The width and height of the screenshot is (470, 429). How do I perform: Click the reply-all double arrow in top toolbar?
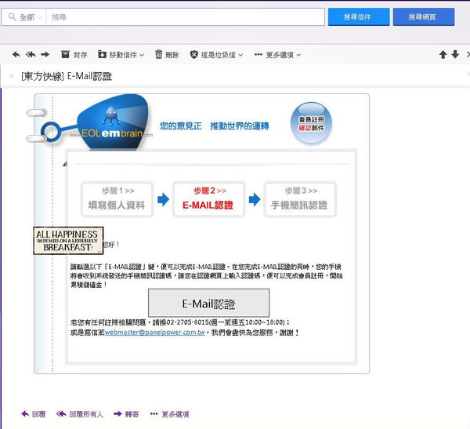30,55
